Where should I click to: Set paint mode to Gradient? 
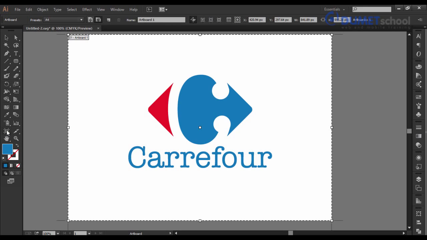click(12, 165)
